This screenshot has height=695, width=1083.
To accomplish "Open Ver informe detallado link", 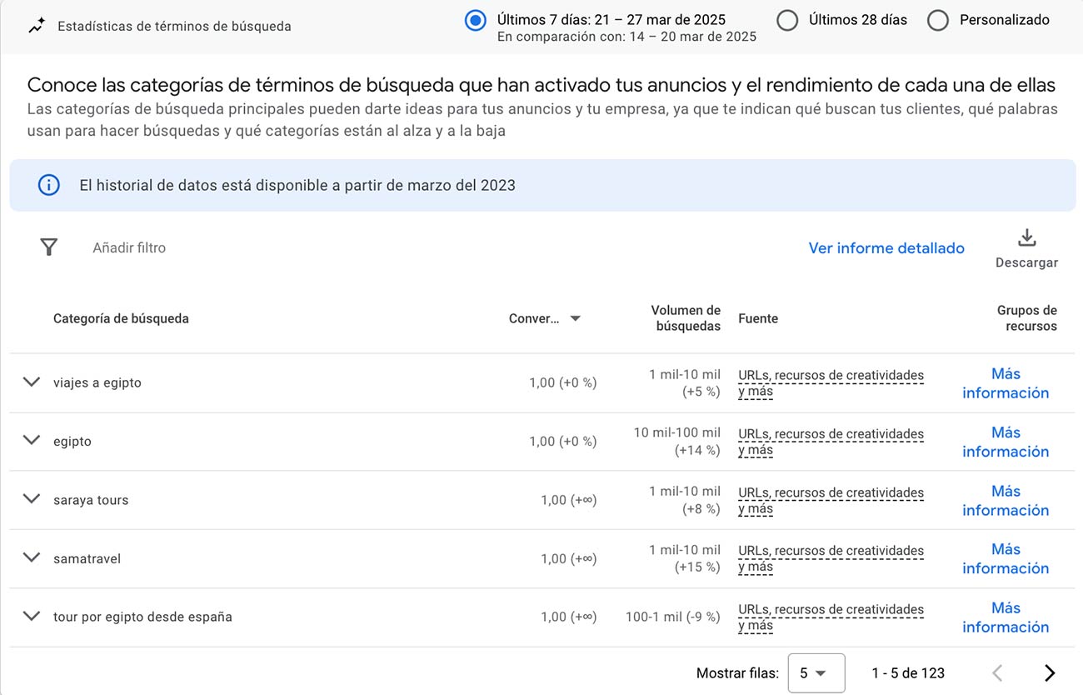I will [886, 248].
